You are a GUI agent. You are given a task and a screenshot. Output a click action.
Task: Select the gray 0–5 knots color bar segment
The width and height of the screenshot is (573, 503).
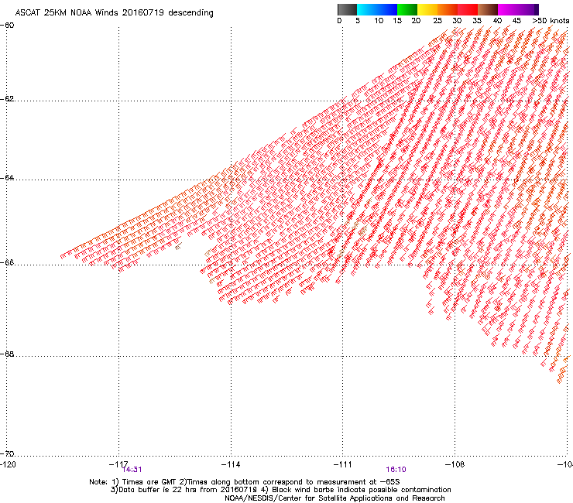(x=347, y=9)
